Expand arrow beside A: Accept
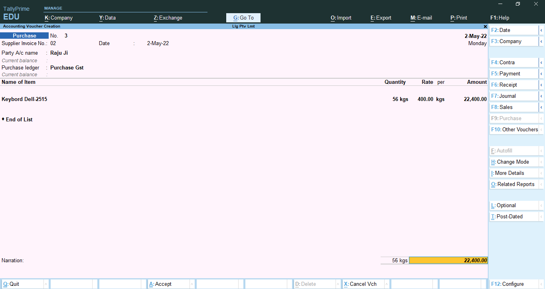This screenshot has width=545, height=289. [x=192, y=284]
